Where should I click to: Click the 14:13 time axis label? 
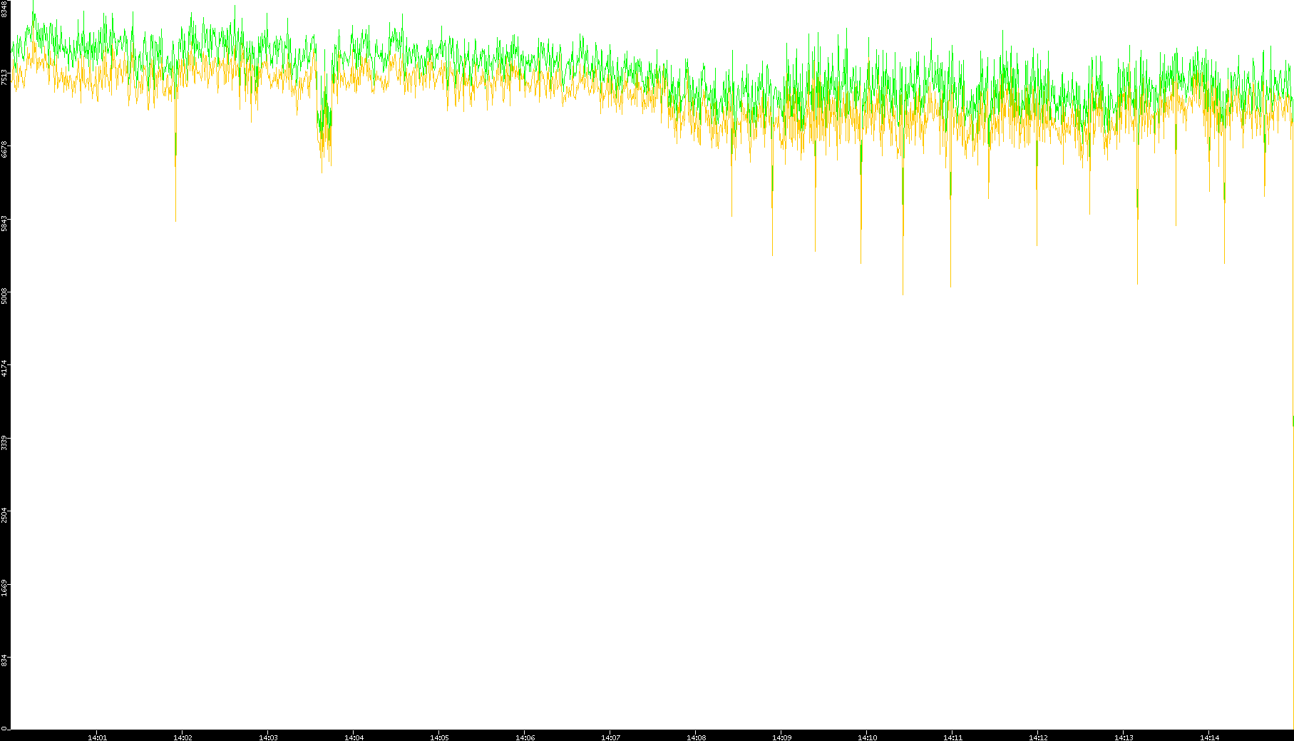[1124, 737]
